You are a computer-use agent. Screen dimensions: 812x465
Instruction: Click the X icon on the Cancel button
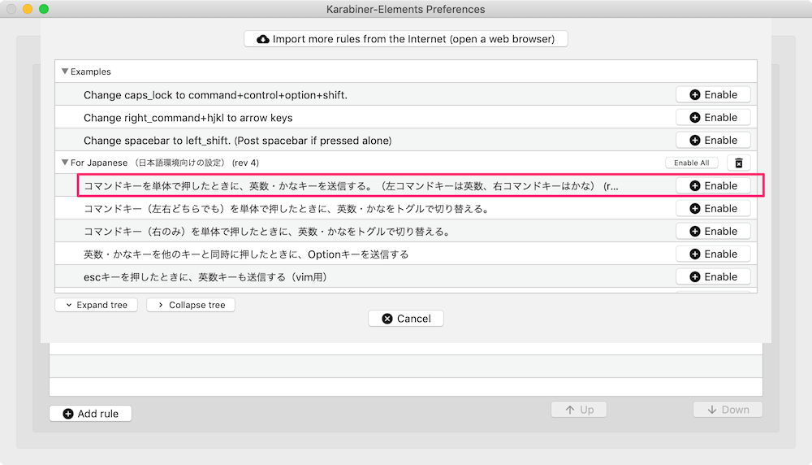tap(387, 319)
